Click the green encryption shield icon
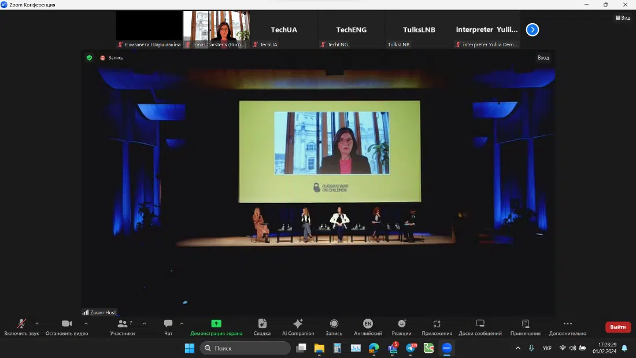636x358 pixels. coord(89,58)
